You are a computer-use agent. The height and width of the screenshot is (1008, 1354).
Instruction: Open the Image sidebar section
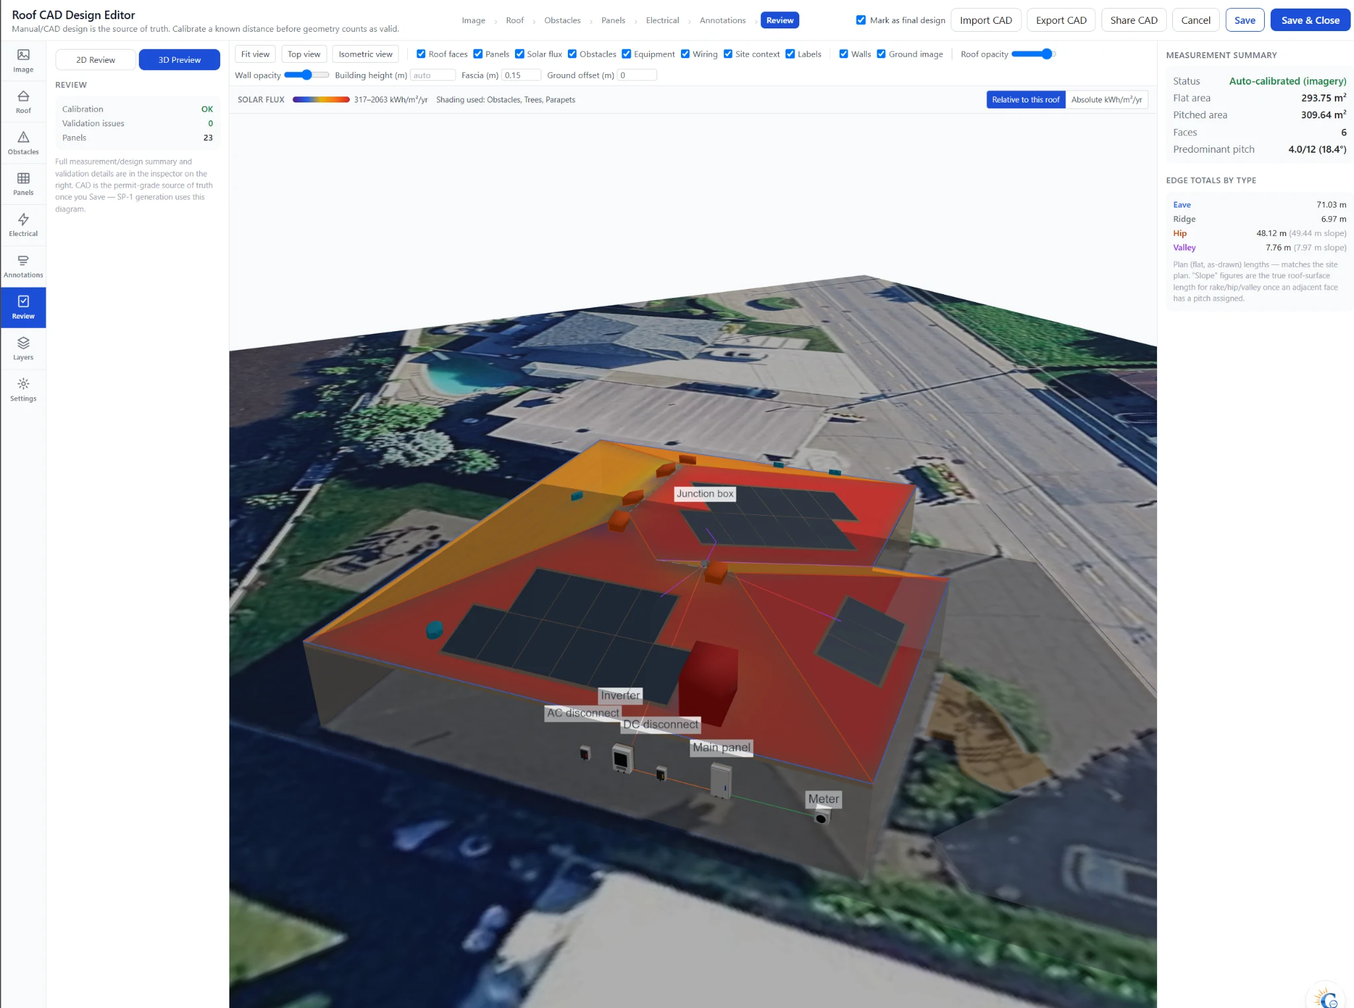pos(23,61)
